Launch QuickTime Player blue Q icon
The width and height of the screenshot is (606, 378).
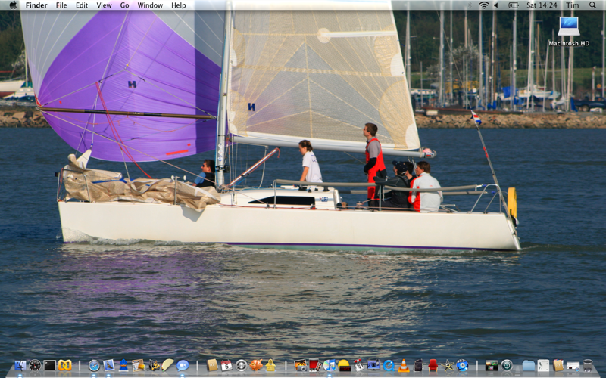pos(389,365)
